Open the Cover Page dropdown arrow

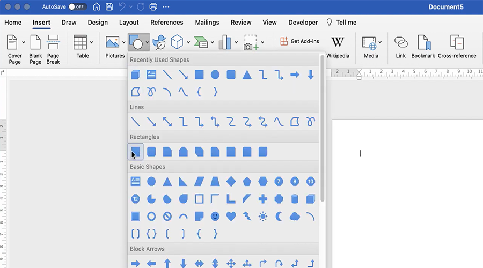point(24,42)
